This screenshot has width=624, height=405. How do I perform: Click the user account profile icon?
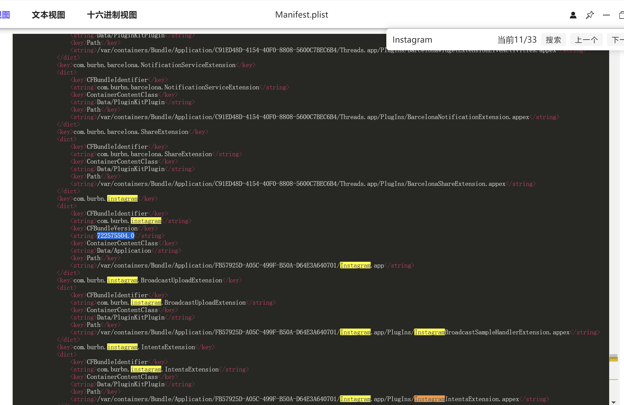click(573, 15)
